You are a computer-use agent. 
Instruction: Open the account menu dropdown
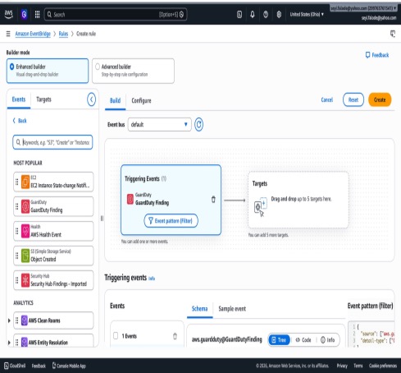[363, 8]
